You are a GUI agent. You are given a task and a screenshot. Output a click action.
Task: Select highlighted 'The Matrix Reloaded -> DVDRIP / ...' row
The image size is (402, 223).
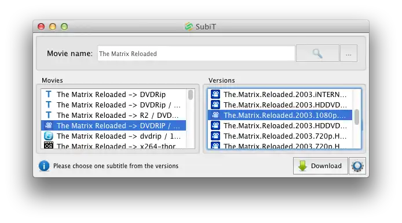[114, 125]
